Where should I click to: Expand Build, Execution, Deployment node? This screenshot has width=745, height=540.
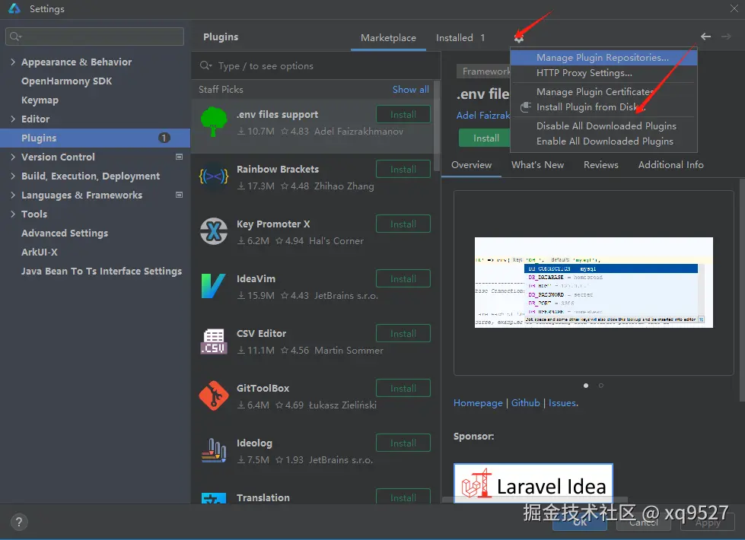point(13,176)
